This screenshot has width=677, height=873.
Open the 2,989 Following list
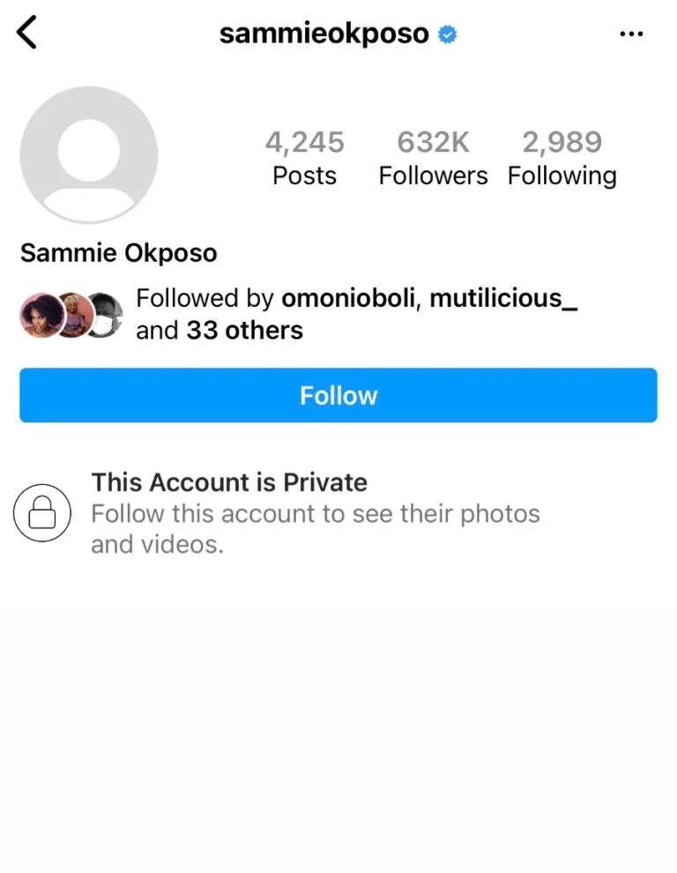[562, 158]
